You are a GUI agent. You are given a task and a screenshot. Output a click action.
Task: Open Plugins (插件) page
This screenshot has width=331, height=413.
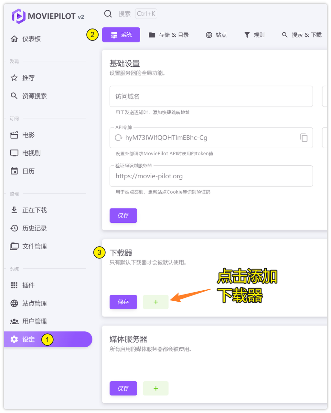coord(28,285)
